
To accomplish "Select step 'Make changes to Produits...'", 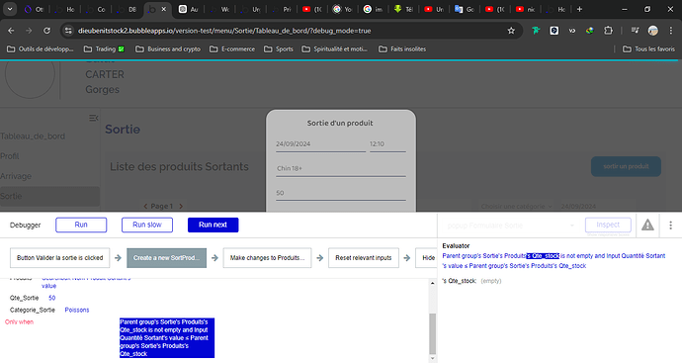I will [267, 258].
